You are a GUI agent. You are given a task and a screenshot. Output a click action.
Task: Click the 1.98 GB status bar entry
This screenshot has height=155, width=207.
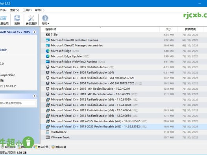pos(22,153)
